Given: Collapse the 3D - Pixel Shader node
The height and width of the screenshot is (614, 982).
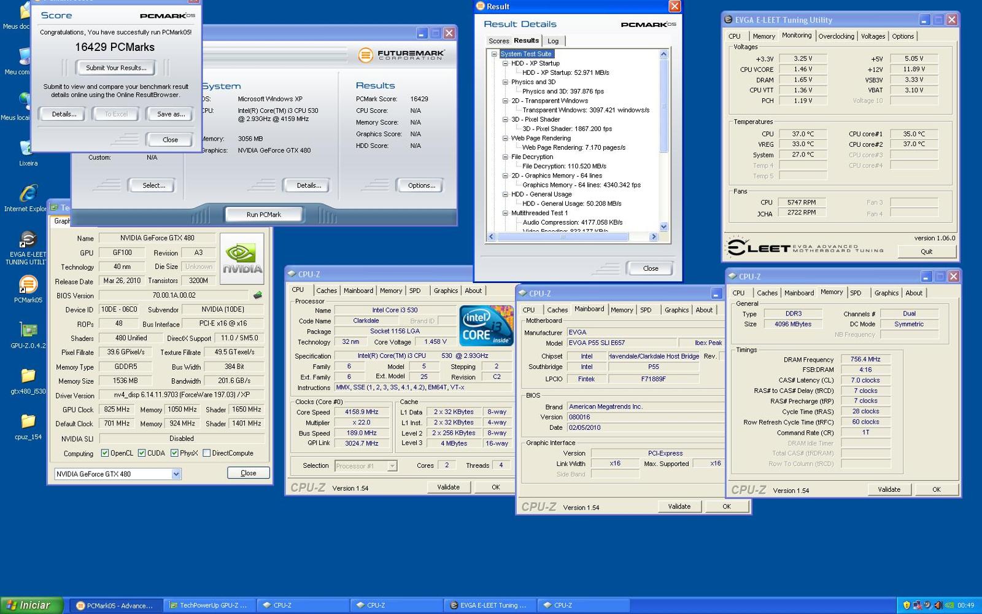Looking at the screenshot, I should pos(505,119).
